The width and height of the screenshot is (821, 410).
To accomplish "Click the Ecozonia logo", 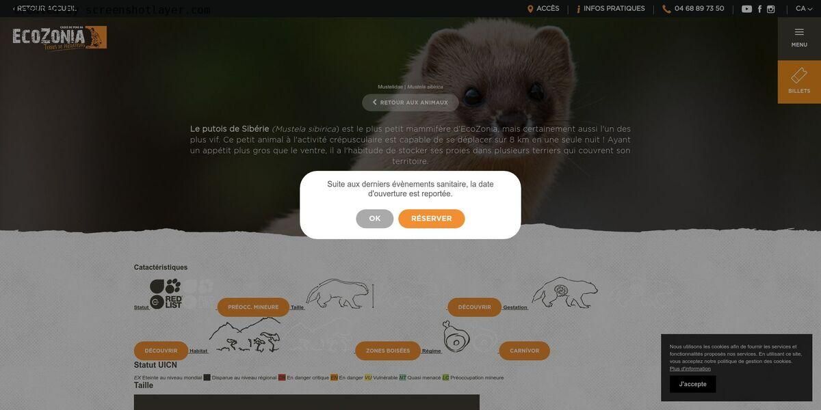I will pyautogui.click(x=60, y=38).
